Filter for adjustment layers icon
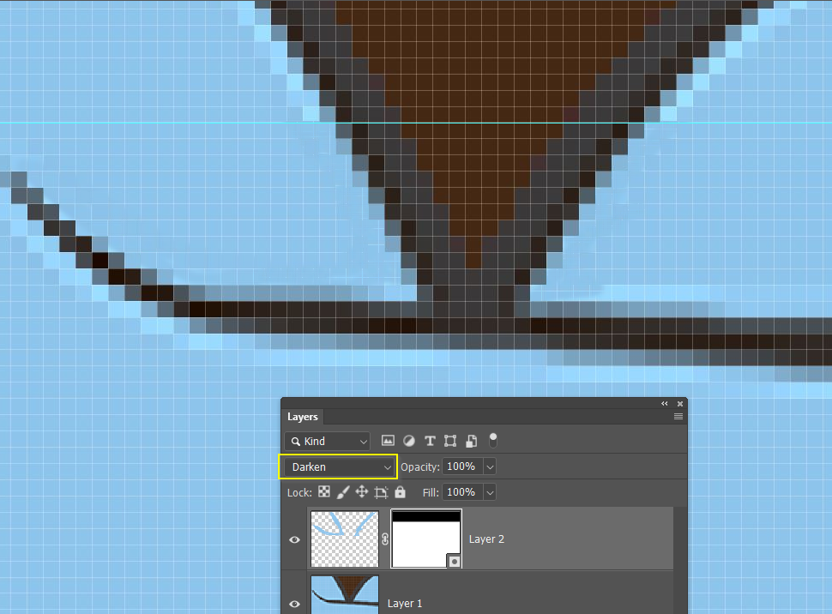Image resolution: width=832 pixels, height=614 pixels. click(409, 441)
